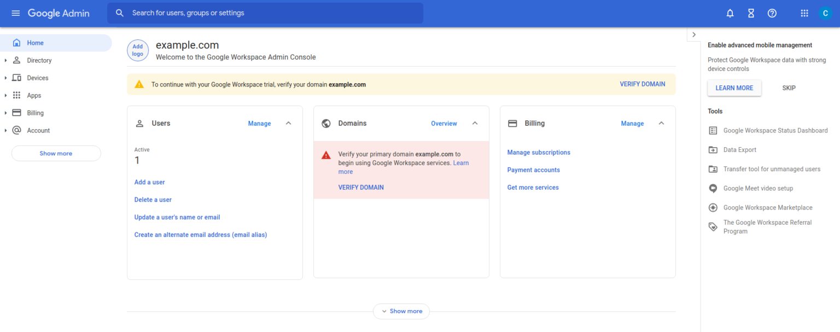This screenshot has height=332, width=840.
Task: Show more cards on the dashboard
Action: click(401, 311)
